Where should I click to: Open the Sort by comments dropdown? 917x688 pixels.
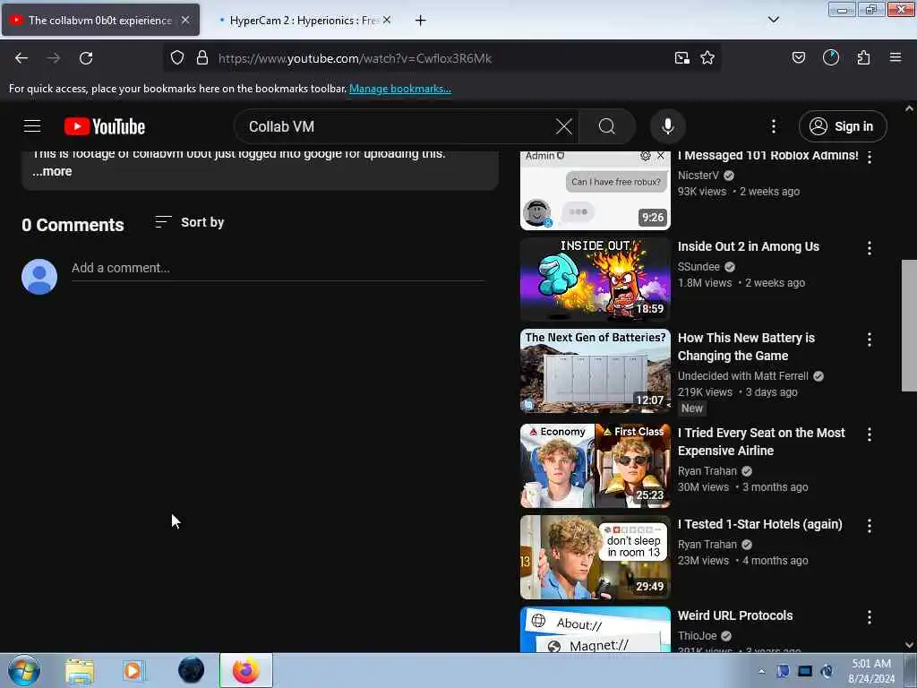point(190,222)
